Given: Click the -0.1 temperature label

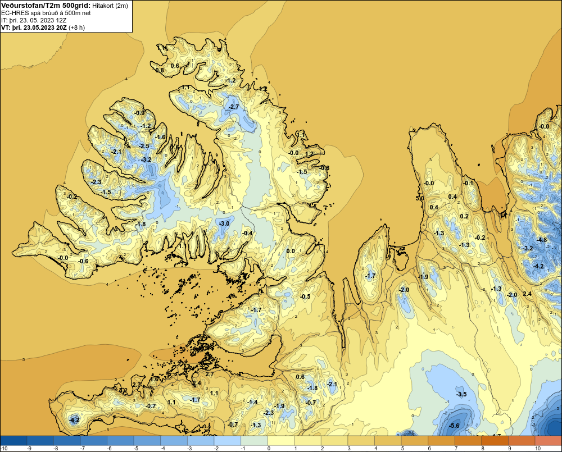Looking at the screenshot, I should tap(468, 183).
